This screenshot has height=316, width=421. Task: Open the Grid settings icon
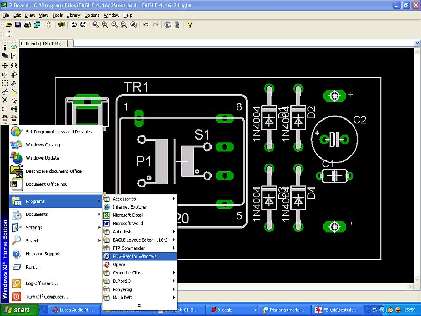pos(8,34)
